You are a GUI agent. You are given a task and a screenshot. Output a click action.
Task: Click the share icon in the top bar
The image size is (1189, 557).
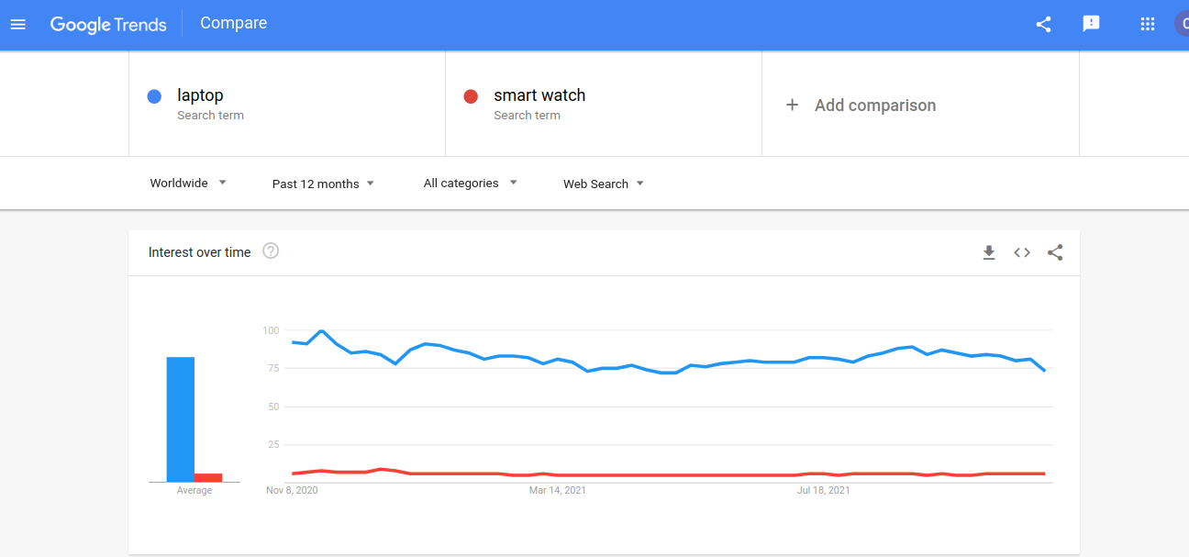click(1043, 24)
